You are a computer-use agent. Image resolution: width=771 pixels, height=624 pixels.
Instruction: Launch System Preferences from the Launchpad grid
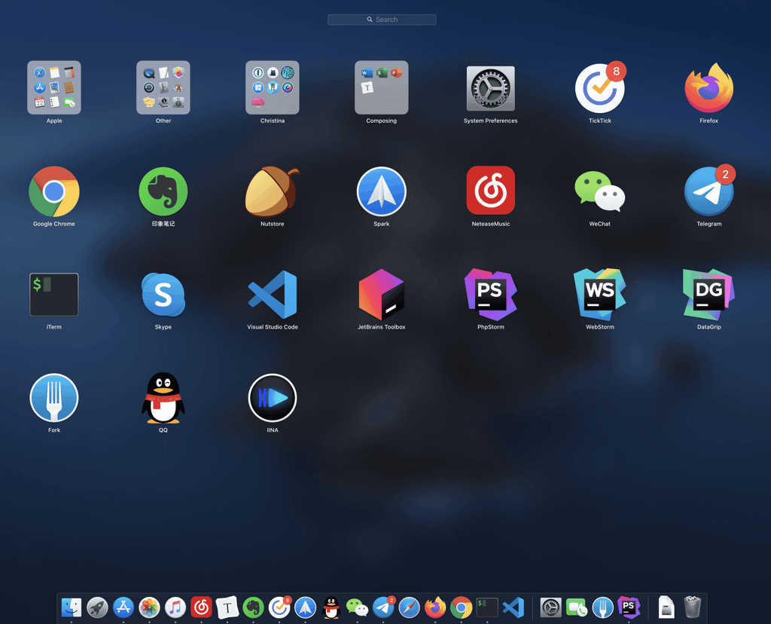(491, 89)
